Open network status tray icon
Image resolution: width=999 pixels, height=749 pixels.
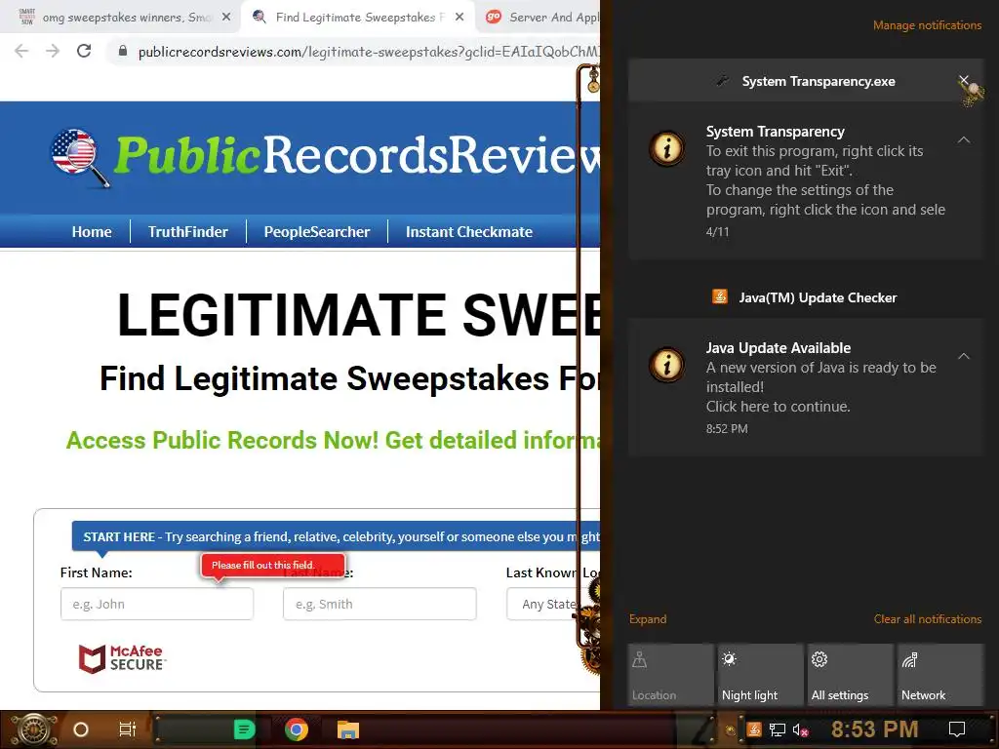tap(777, 729)
